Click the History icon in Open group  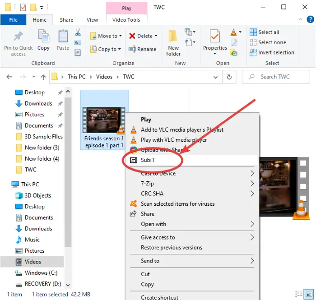(233, 52)
